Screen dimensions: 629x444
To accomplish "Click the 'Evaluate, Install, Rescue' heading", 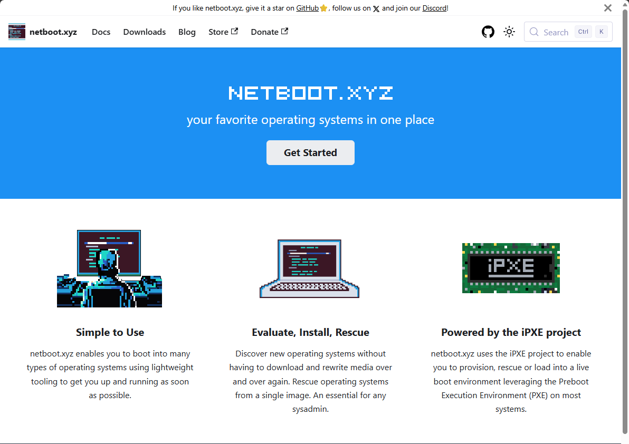I will tap(310, 332).
